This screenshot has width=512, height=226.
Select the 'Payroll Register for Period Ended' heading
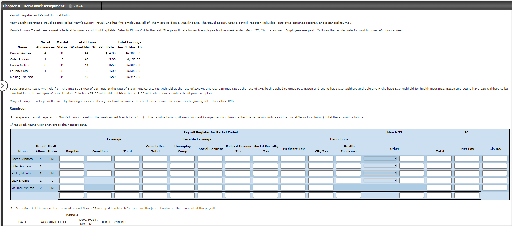[x=211, y=132]
